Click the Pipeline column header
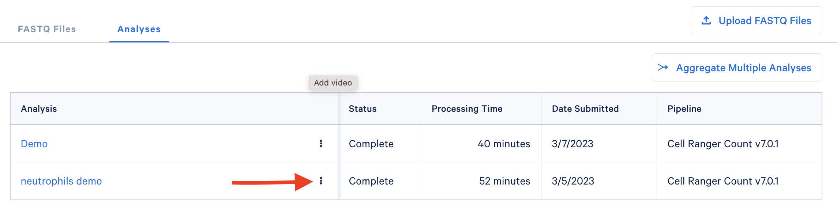The width and height of the screenshot is (837, 209). (x=684, y=109)
